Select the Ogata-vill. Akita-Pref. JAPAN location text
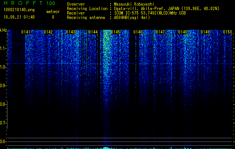Viewport: 235px width, 149px height. coord(167,9)
